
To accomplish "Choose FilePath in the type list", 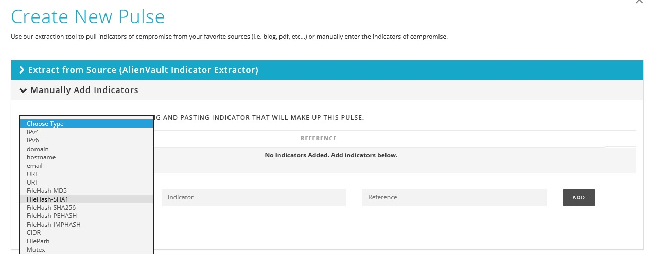I will pyautogui.click(x=38, y=241).
